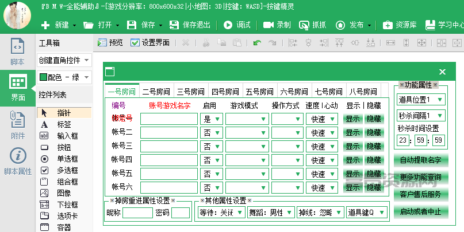
Task: Click the green undo arrow
Action: pyautogui.click(x=257, y=43)
